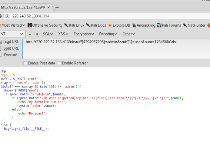This screenshot has width=210, height=159.
Task: Open the Most Visited bookmarks folder
Action: [x=12, y=25]
